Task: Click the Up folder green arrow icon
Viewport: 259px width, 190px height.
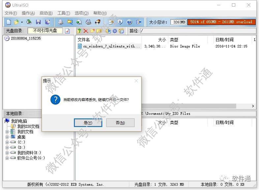Action: coord(79,31)
